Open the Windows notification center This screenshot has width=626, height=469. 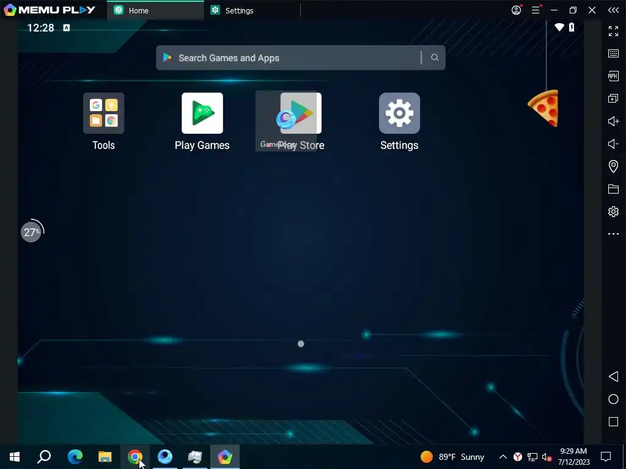[606, 457]
